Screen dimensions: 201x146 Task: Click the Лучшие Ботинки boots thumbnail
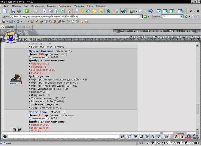[x=16, y=78]
